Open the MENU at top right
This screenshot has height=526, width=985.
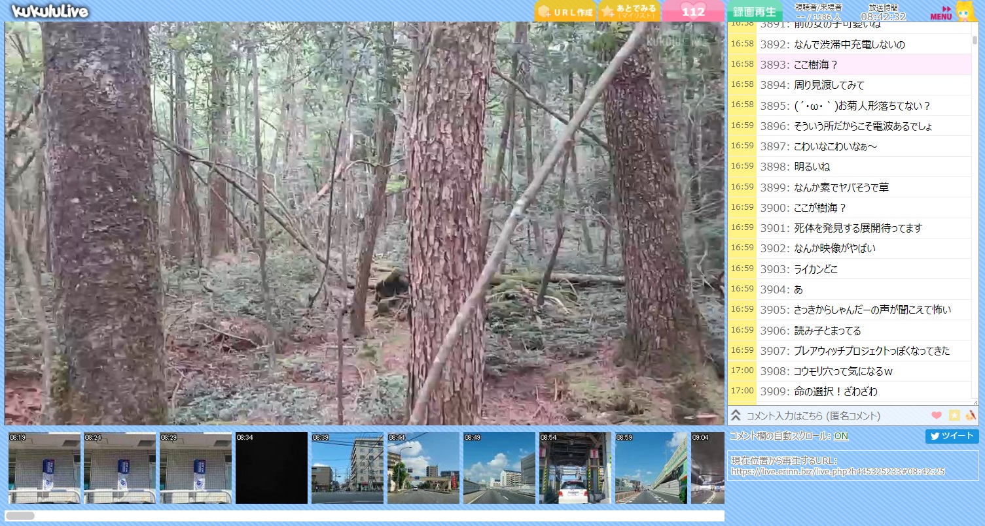click(x=940, y=12)
